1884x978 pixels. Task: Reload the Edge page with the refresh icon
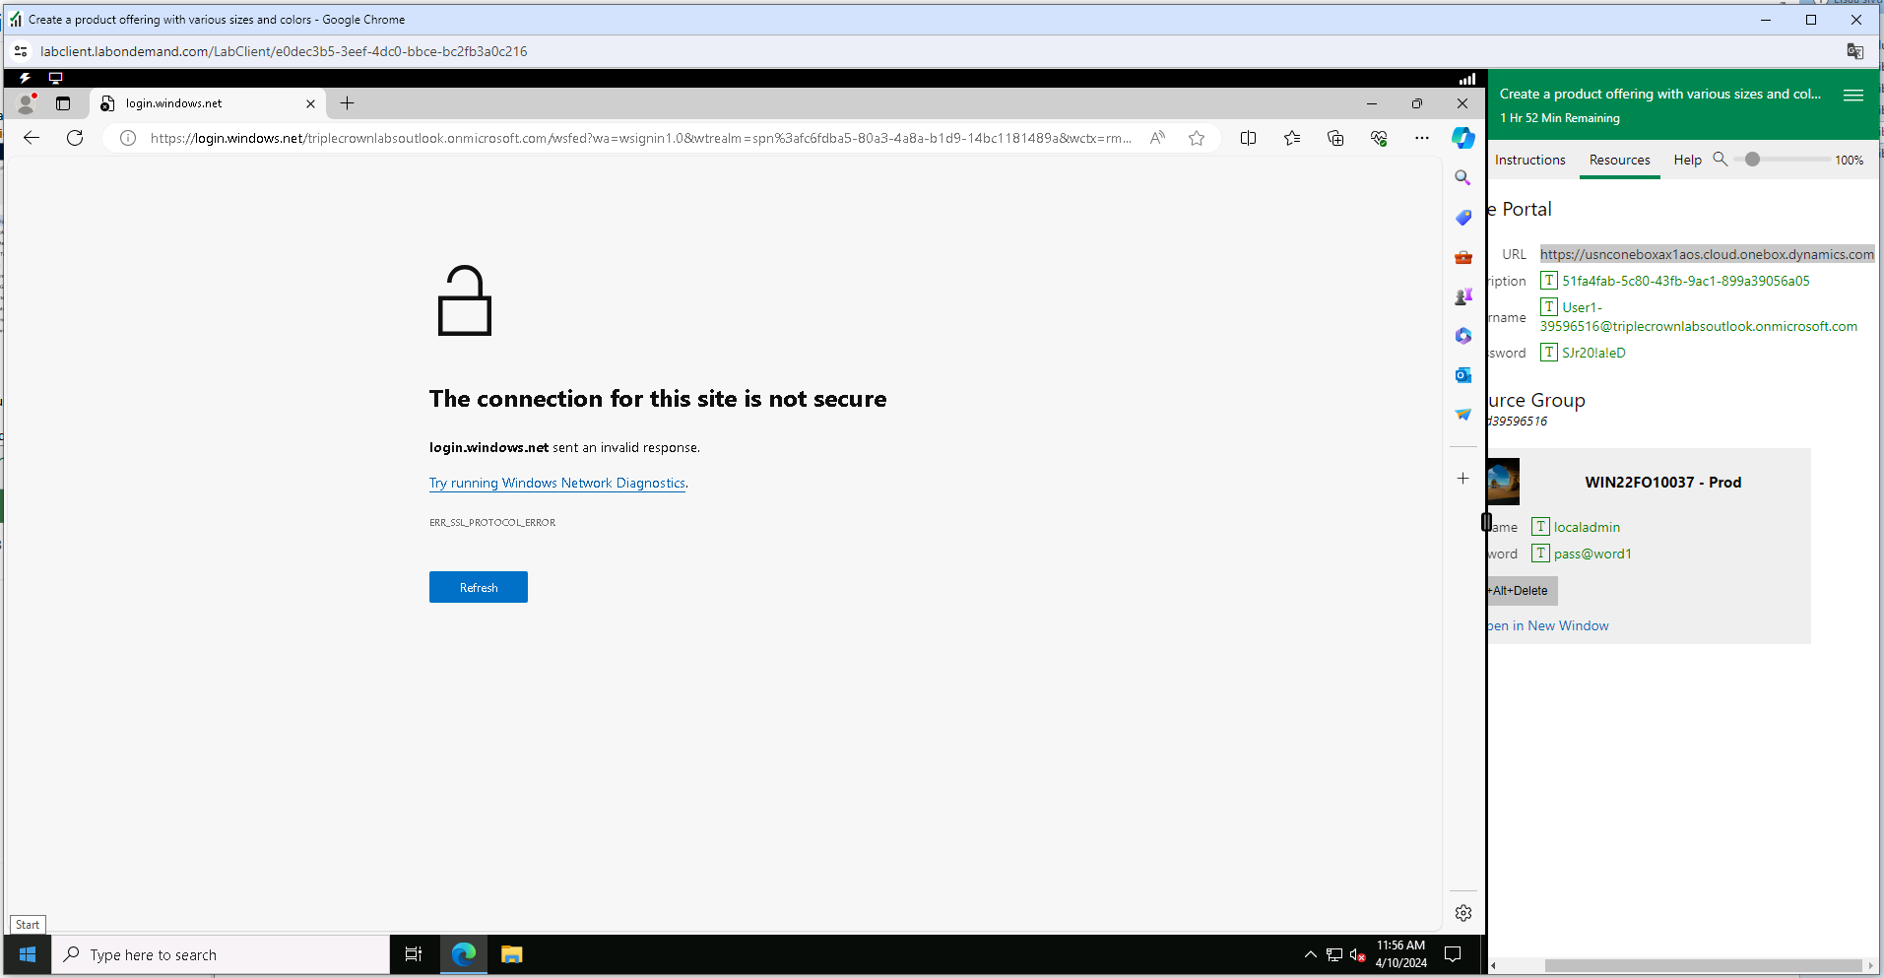(75, 138)
